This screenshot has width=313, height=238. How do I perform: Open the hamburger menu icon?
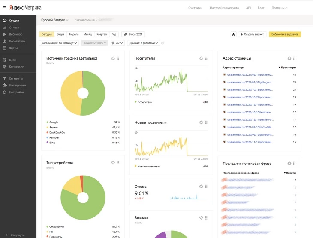[x=5, y=8]
